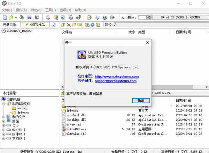Viewport: 209px width, 153px height.
Task: Click the Save As toolbar icon
Action: coord(37,17)
